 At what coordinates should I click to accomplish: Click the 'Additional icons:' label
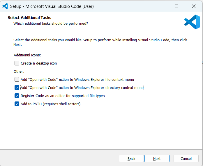point(27,55)
